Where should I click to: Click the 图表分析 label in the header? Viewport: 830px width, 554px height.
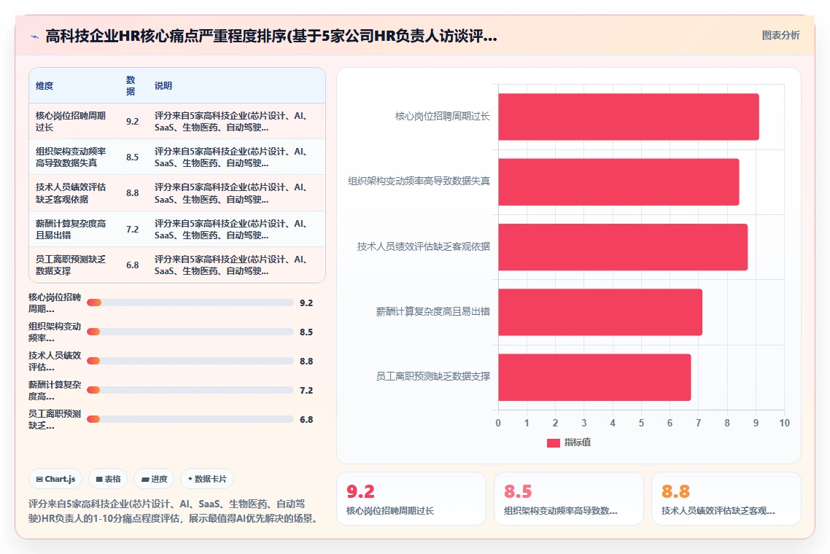point(780,36)
